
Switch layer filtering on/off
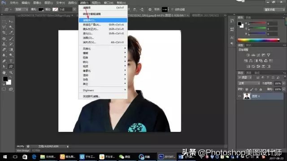click(285, 77)
